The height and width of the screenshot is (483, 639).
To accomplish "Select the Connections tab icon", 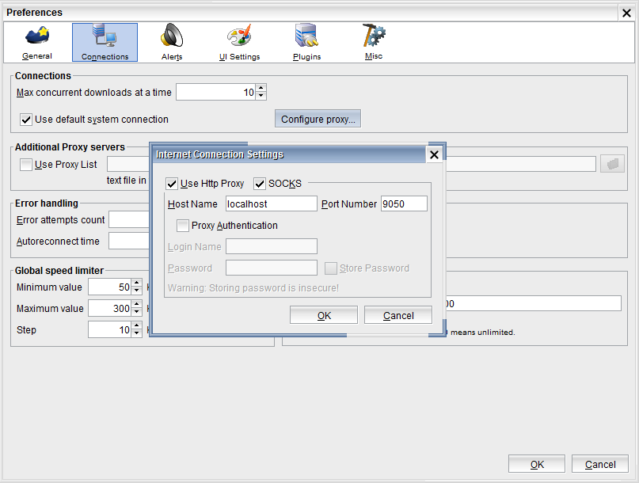I will tap(105, 36).
